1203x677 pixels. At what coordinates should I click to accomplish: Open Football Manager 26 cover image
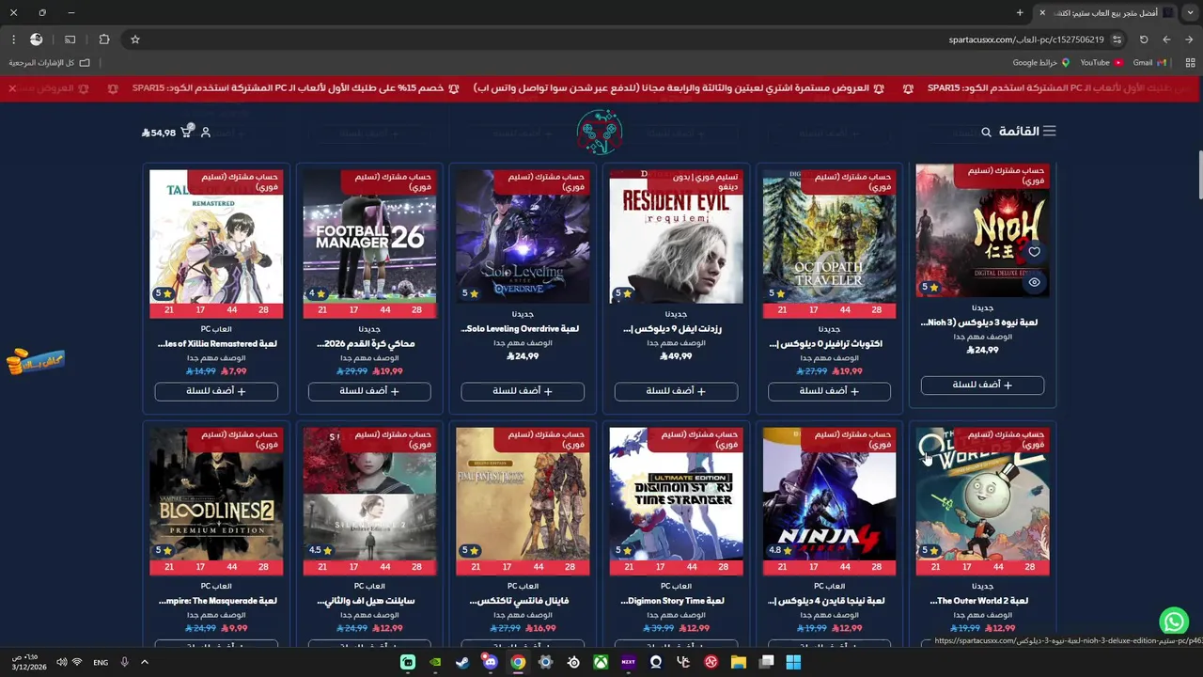369,236
